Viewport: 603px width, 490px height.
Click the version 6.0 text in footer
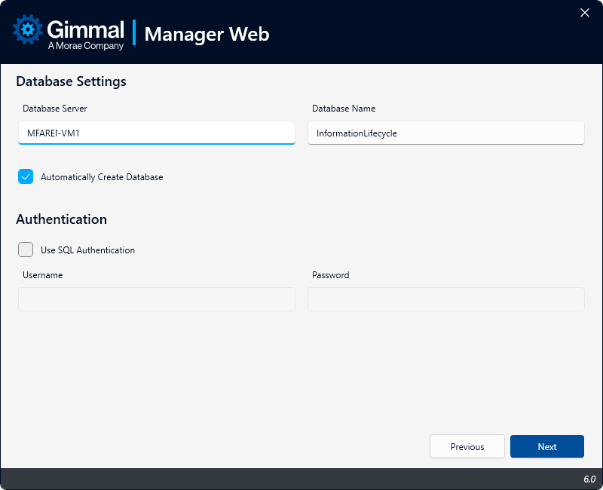(x=589, y=479)
